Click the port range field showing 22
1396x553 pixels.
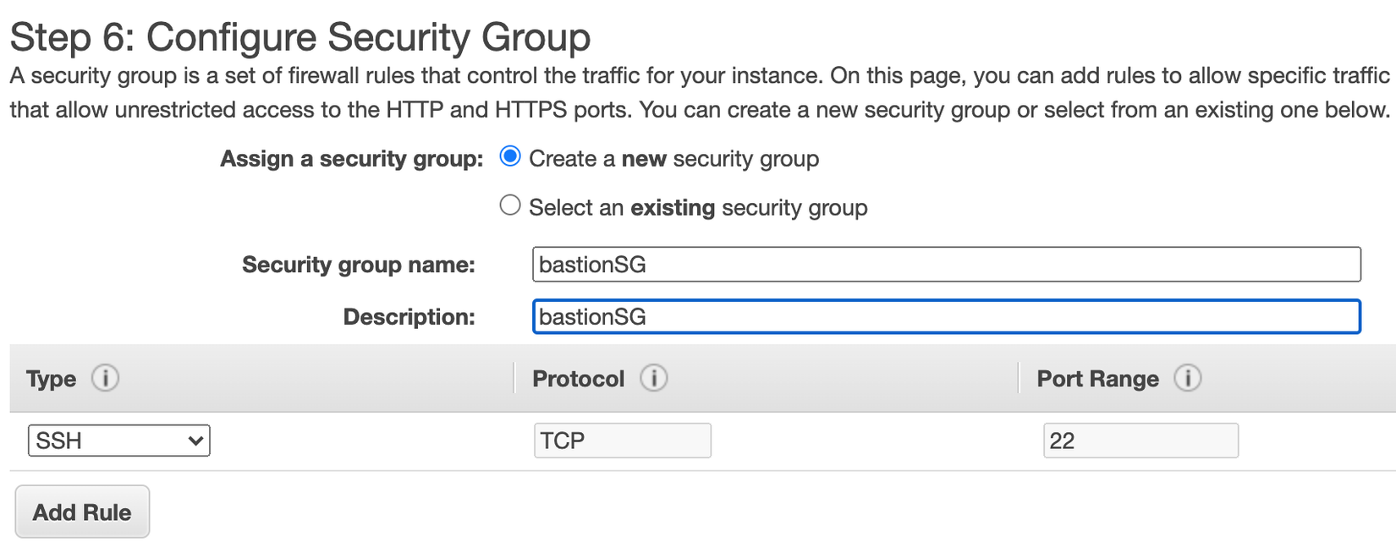1140,441
